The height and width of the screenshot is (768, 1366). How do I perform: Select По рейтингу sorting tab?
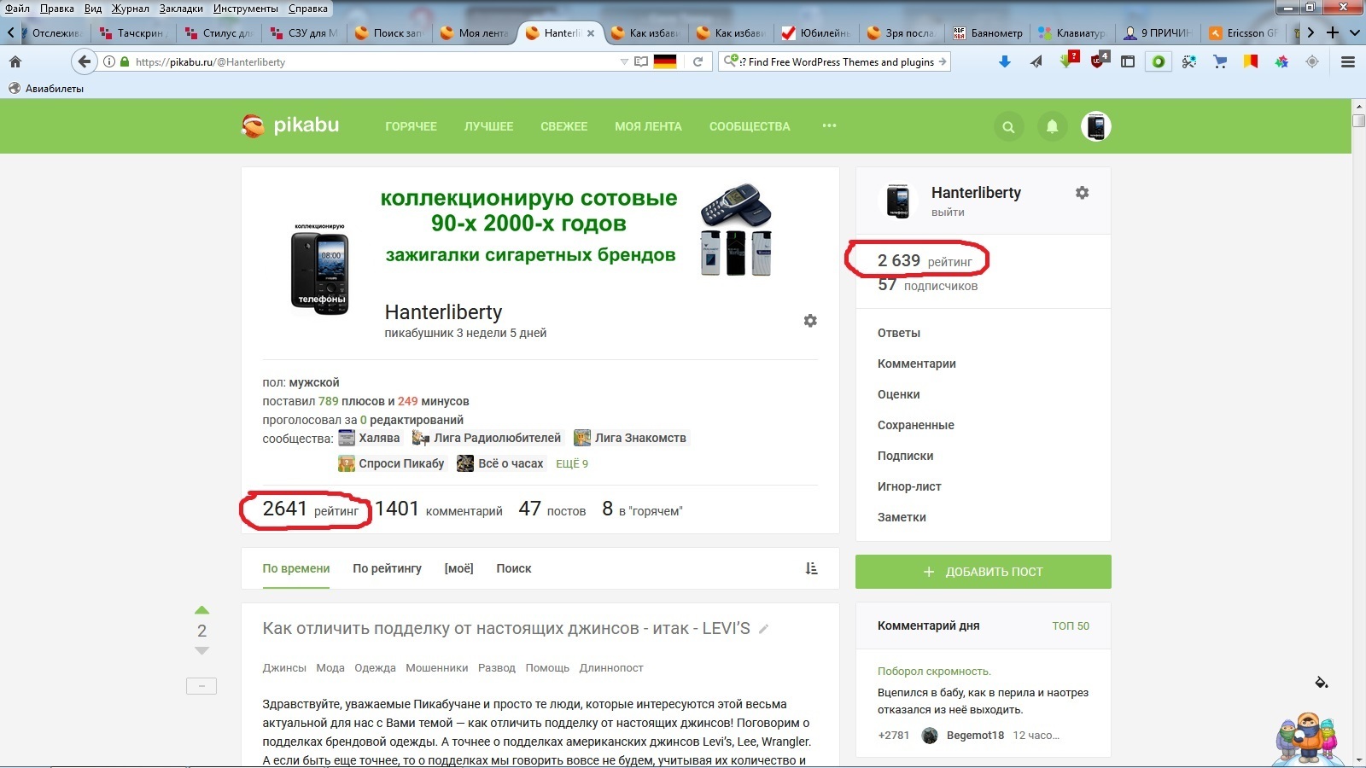coord(387,568)
